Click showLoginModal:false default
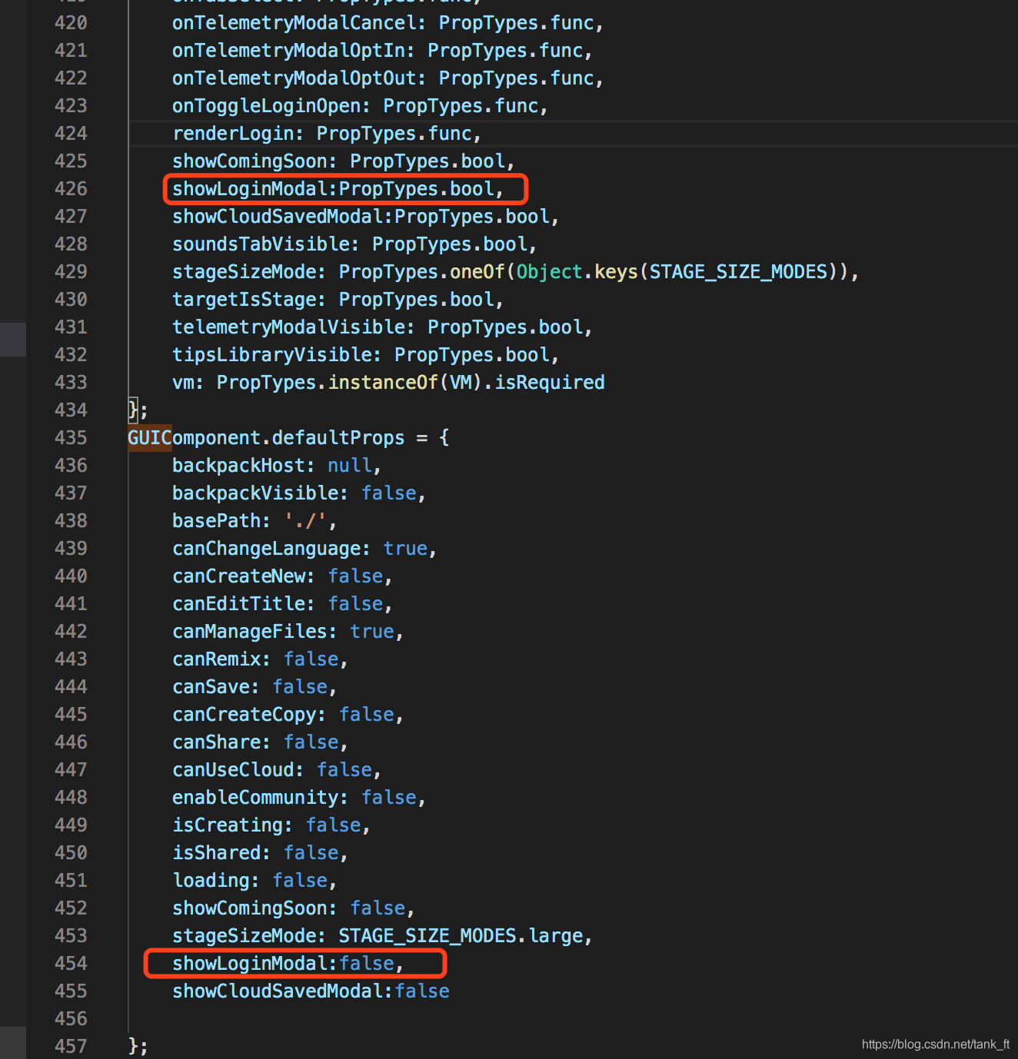Image resolution: width=1018 pixels, height=1059 pixels. click(x=288, y=964)
